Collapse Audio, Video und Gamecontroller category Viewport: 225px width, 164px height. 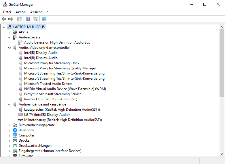pyautogui.click(x=10, y=48)
